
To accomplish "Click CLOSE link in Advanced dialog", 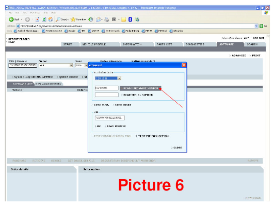I will 177,148.
